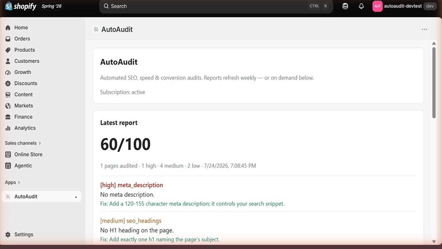Open Finance in the sidebar
The height and width of the screenshot is (249, 442).
click(23, 117)
